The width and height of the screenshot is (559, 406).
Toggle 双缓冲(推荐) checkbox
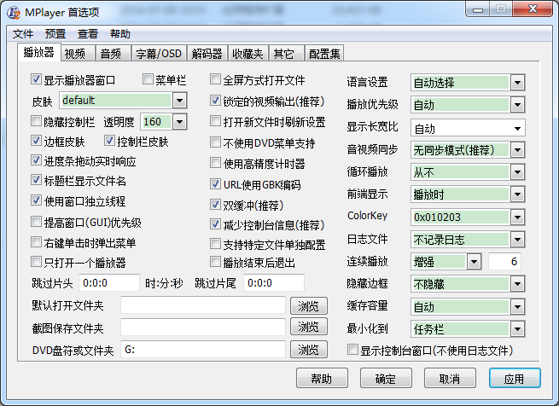(x=215, y=205)
